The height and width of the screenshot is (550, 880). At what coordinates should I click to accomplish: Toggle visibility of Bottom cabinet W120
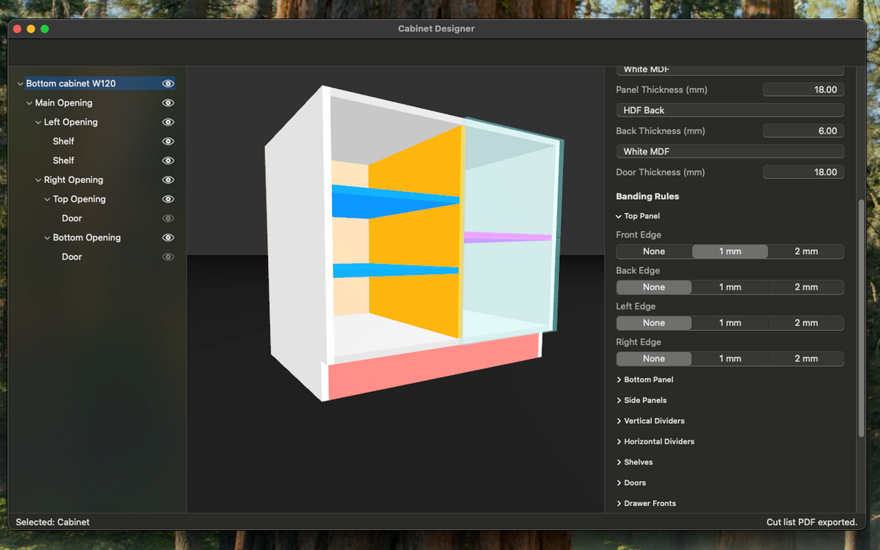coord(168,83)
